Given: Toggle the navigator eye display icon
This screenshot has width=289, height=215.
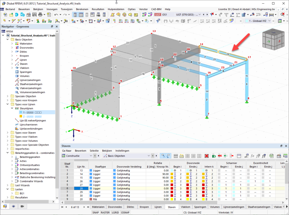Looking at the screenshot, I should point(14,206).
